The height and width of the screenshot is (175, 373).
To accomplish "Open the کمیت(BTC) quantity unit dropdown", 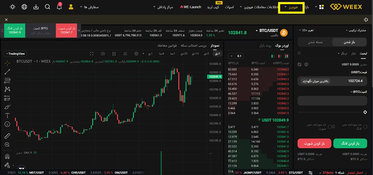I will pos(358,92).
